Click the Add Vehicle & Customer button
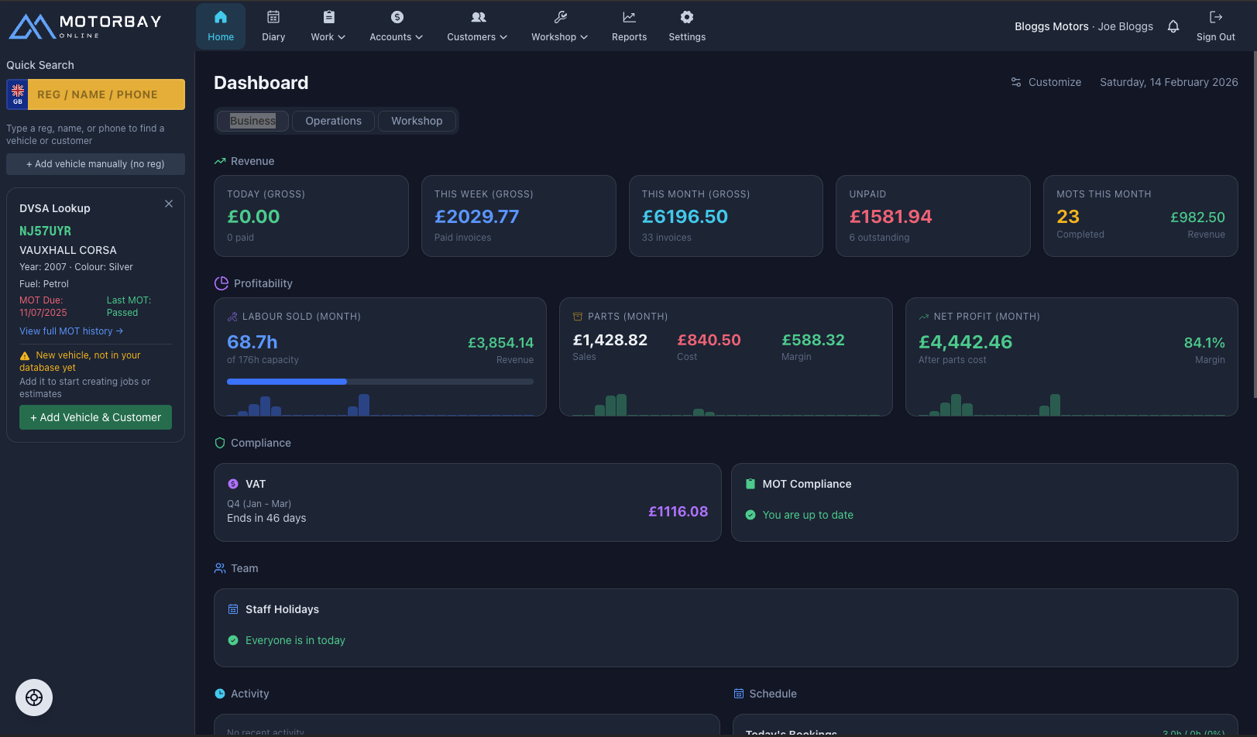Screen dimensions: 1257x737 click(95, 417)
